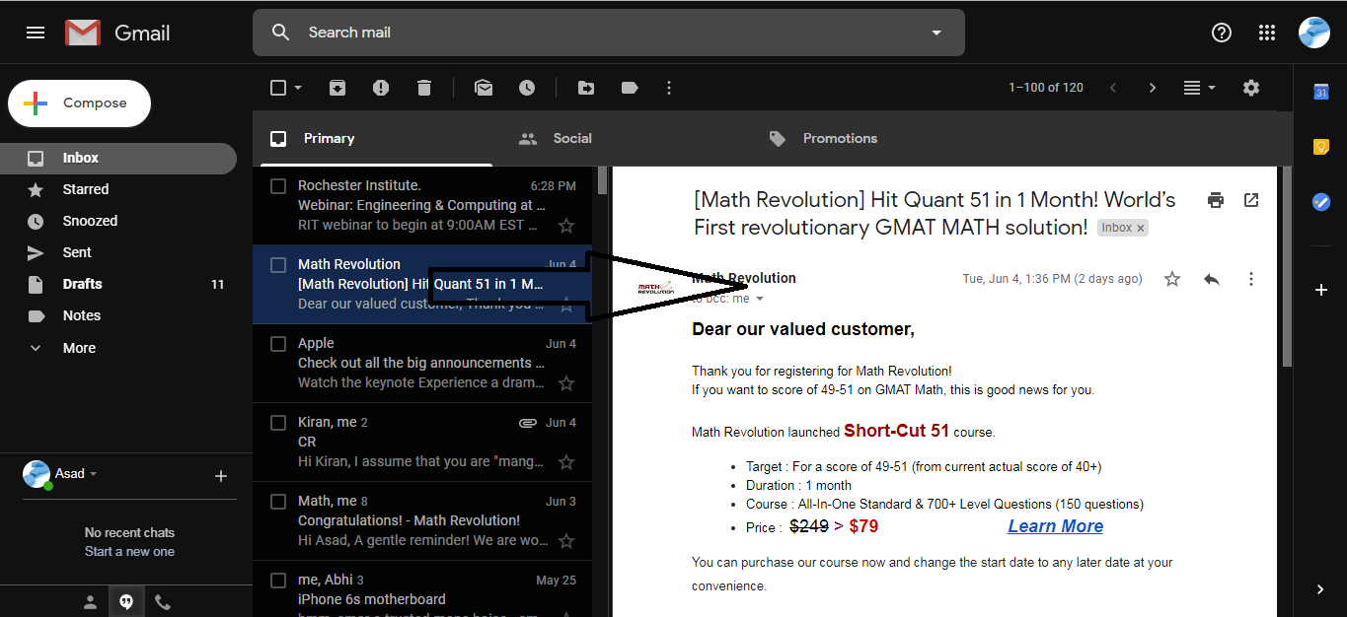The width and height of the screenshot is (1347, 617).
Task: Archive the selected conversation
Action: point(337,88)
